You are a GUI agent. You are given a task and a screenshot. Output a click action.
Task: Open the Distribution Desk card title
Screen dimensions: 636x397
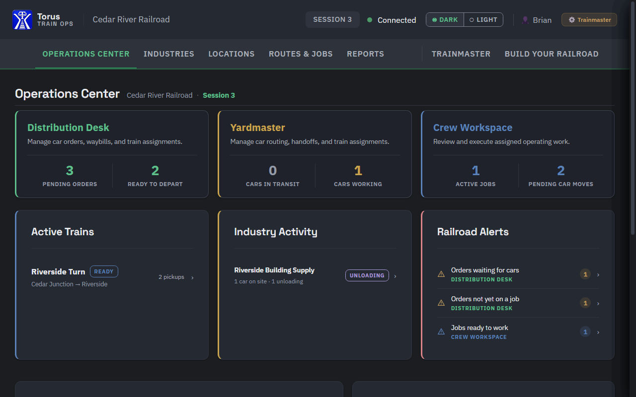69,128
